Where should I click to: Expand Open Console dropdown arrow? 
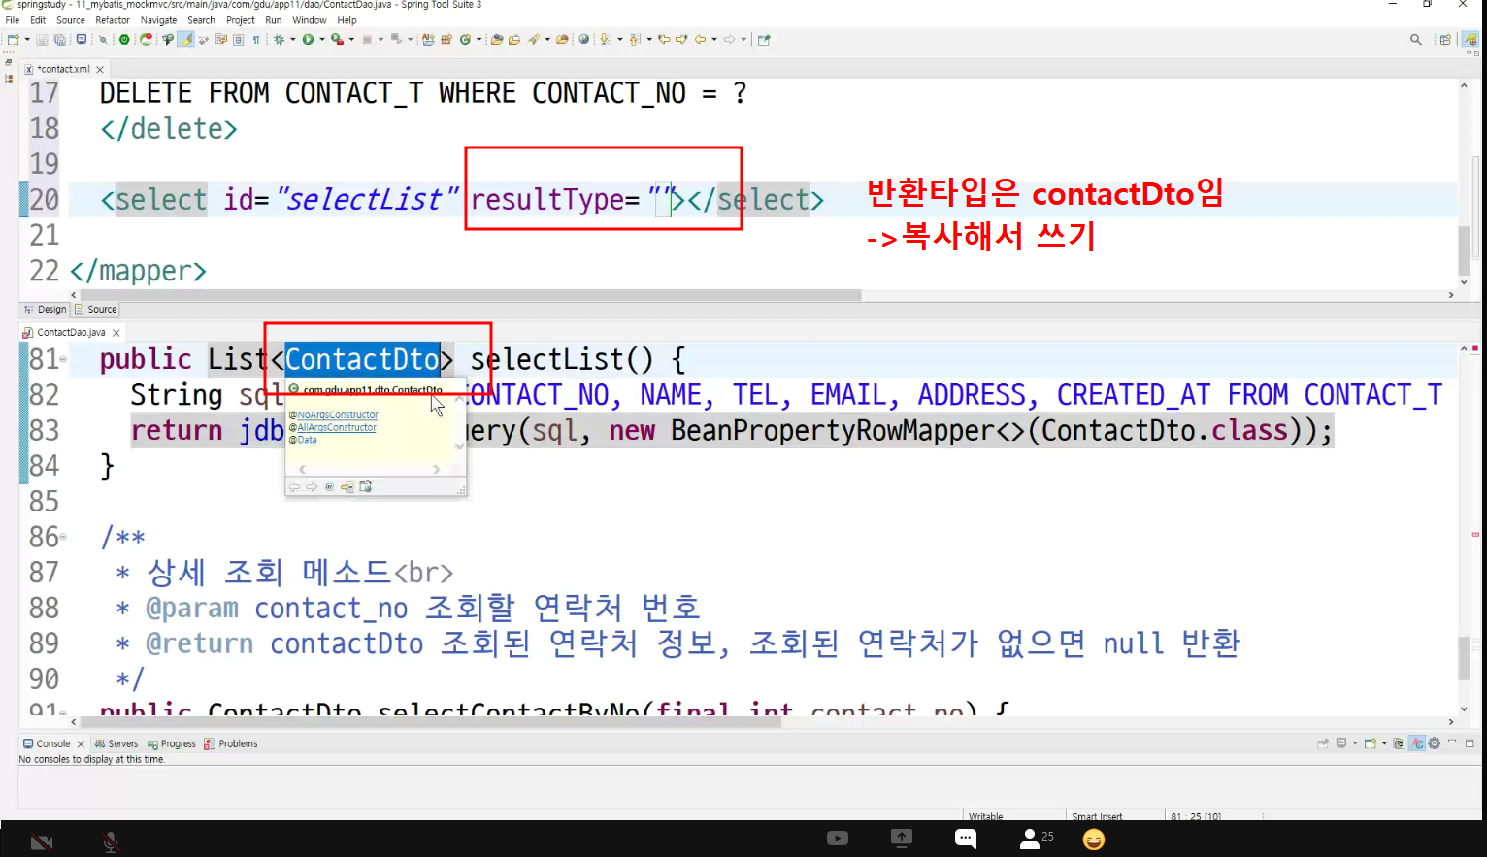pos(1384,743)
